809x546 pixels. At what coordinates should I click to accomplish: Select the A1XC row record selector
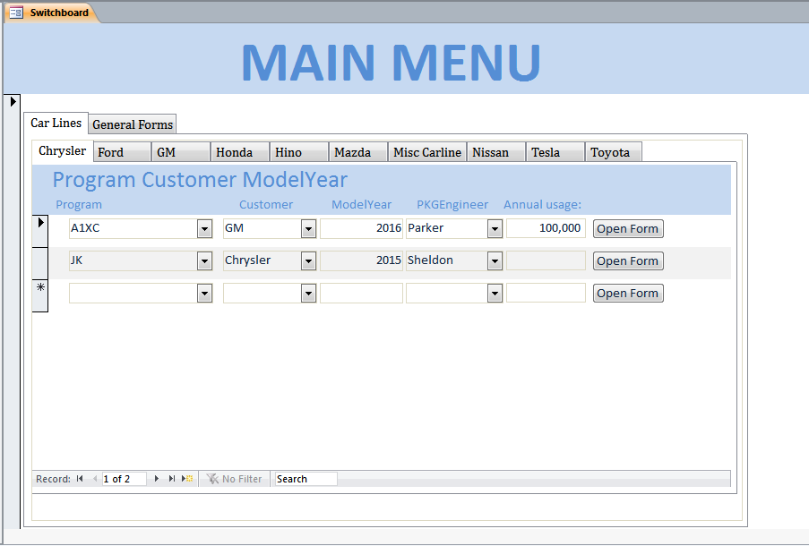click(39, 229)
